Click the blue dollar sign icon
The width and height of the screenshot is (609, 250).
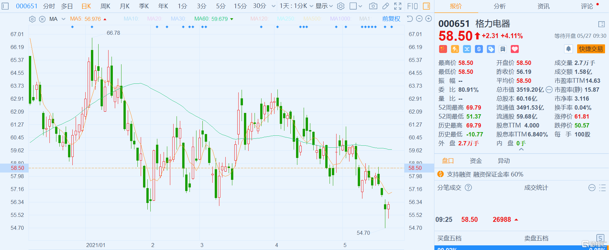click(479, 49)
